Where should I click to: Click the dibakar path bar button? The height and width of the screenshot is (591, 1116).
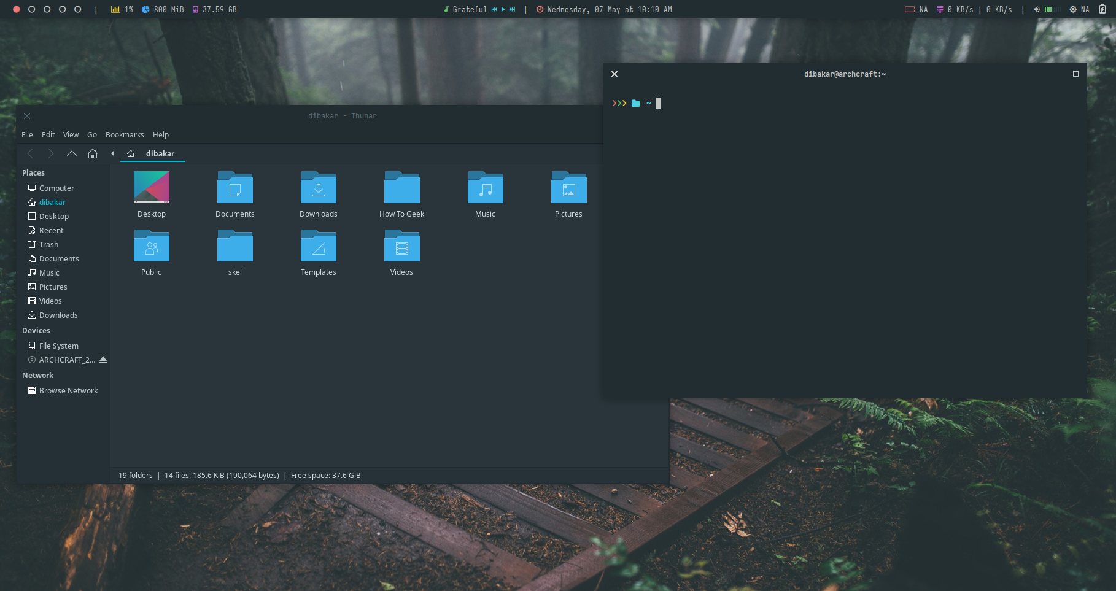(x=160, y=153)
